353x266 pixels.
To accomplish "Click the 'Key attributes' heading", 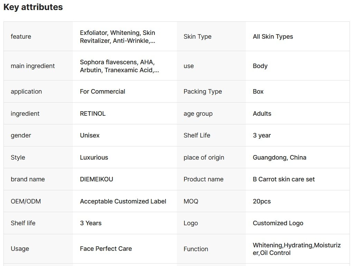I will click(33, 7).
